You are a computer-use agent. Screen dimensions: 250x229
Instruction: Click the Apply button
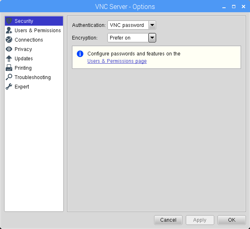coord(200,220)
